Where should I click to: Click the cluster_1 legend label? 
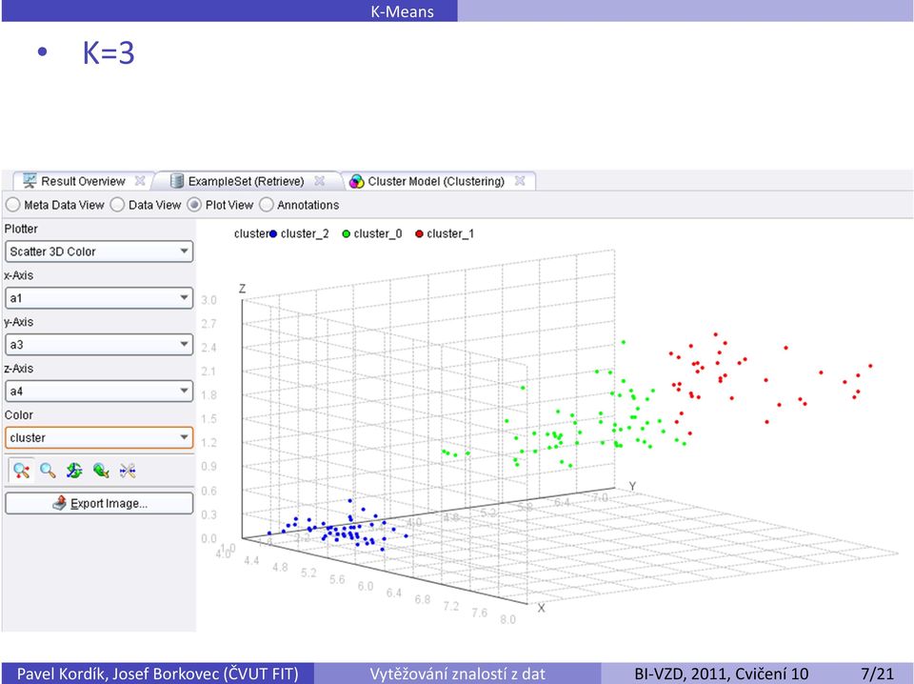pyautogui.click(x=450, y=233)
